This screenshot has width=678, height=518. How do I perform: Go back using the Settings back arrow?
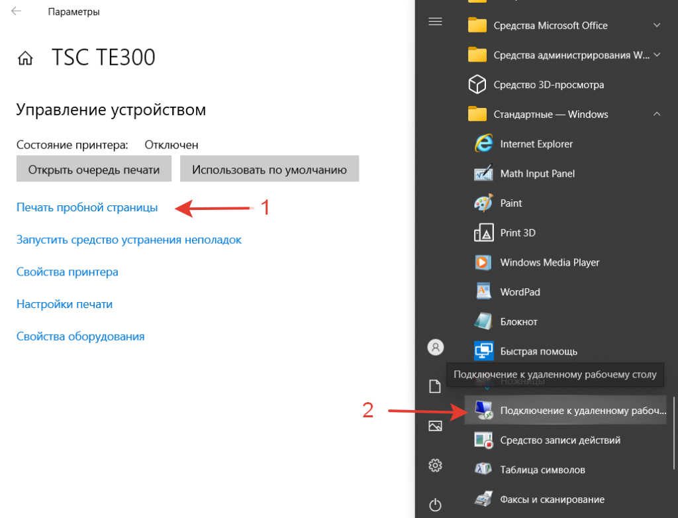pyautogui.click(x=16, y=11)
